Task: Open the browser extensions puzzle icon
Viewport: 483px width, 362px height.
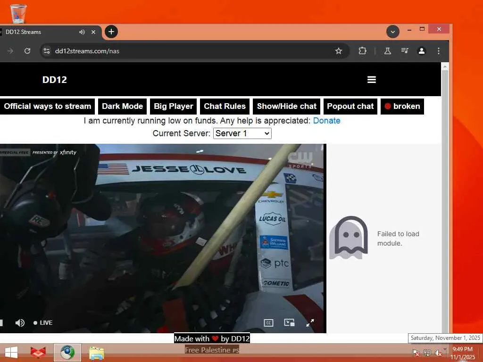Action: pos(363,51)
